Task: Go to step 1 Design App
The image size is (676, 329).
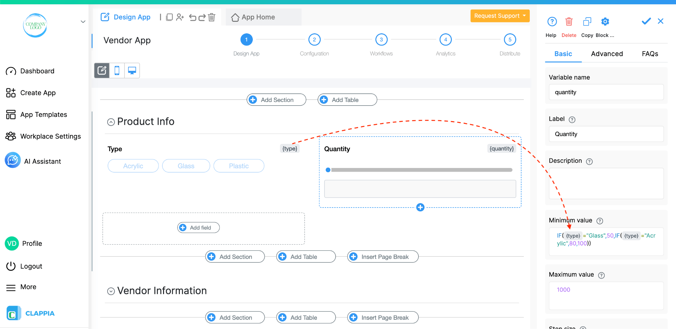Action: (246, 40)
